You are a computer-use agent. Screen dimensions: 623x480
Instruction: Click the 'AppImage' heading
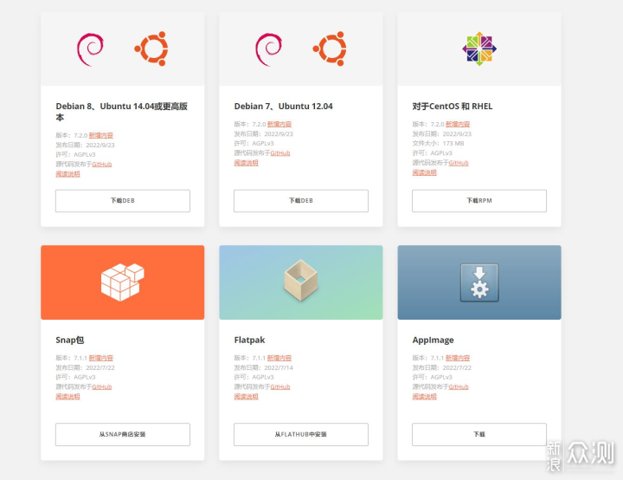434,340
